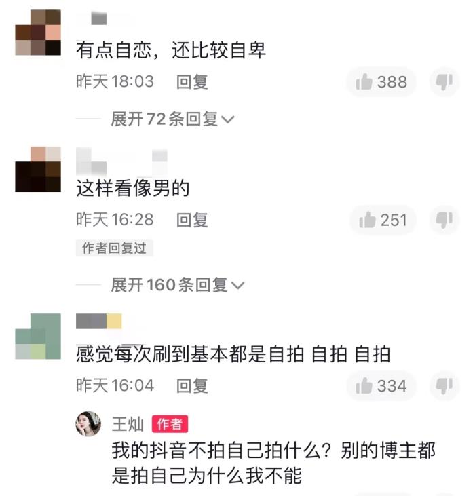Open the second commenter's dark avatar
This screenshot has height=496, width=475.
[x=38, y=169]
